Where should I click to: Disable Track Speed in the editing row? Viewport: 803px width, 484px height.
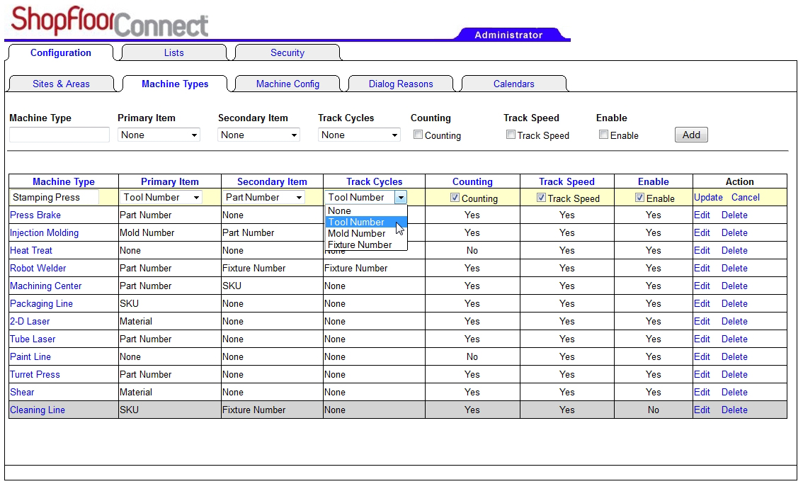541,198
